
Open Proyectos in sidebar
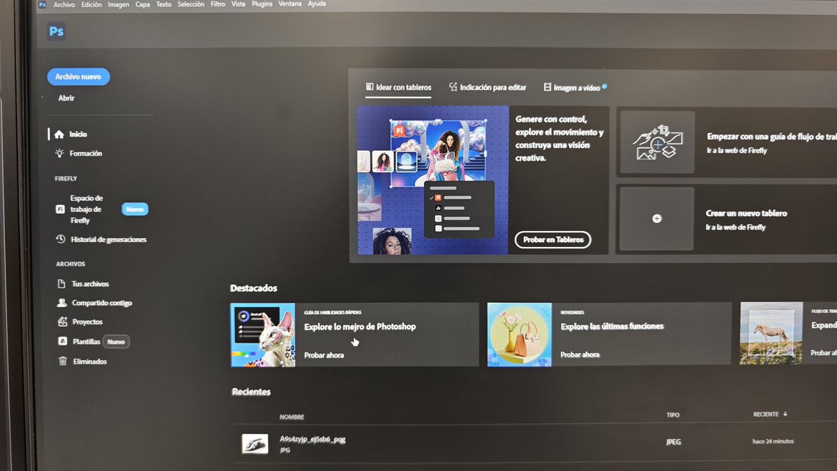pos(80,322)
